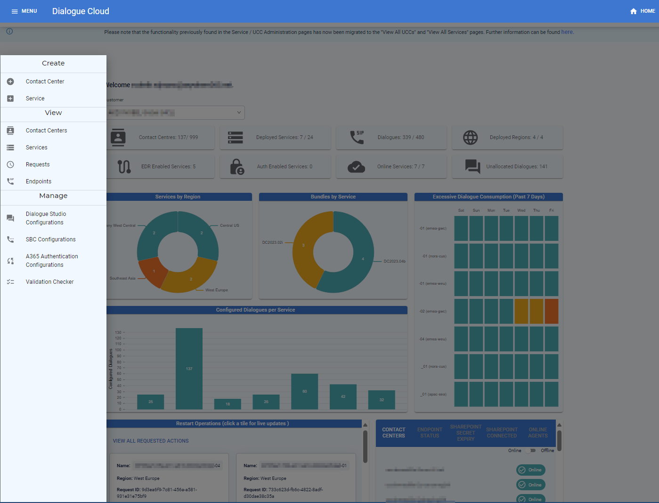The width and height of the screenshot is (659, 503).
Task: Click the checklist icon beside Validation Checker
Action: click(10, 282)
